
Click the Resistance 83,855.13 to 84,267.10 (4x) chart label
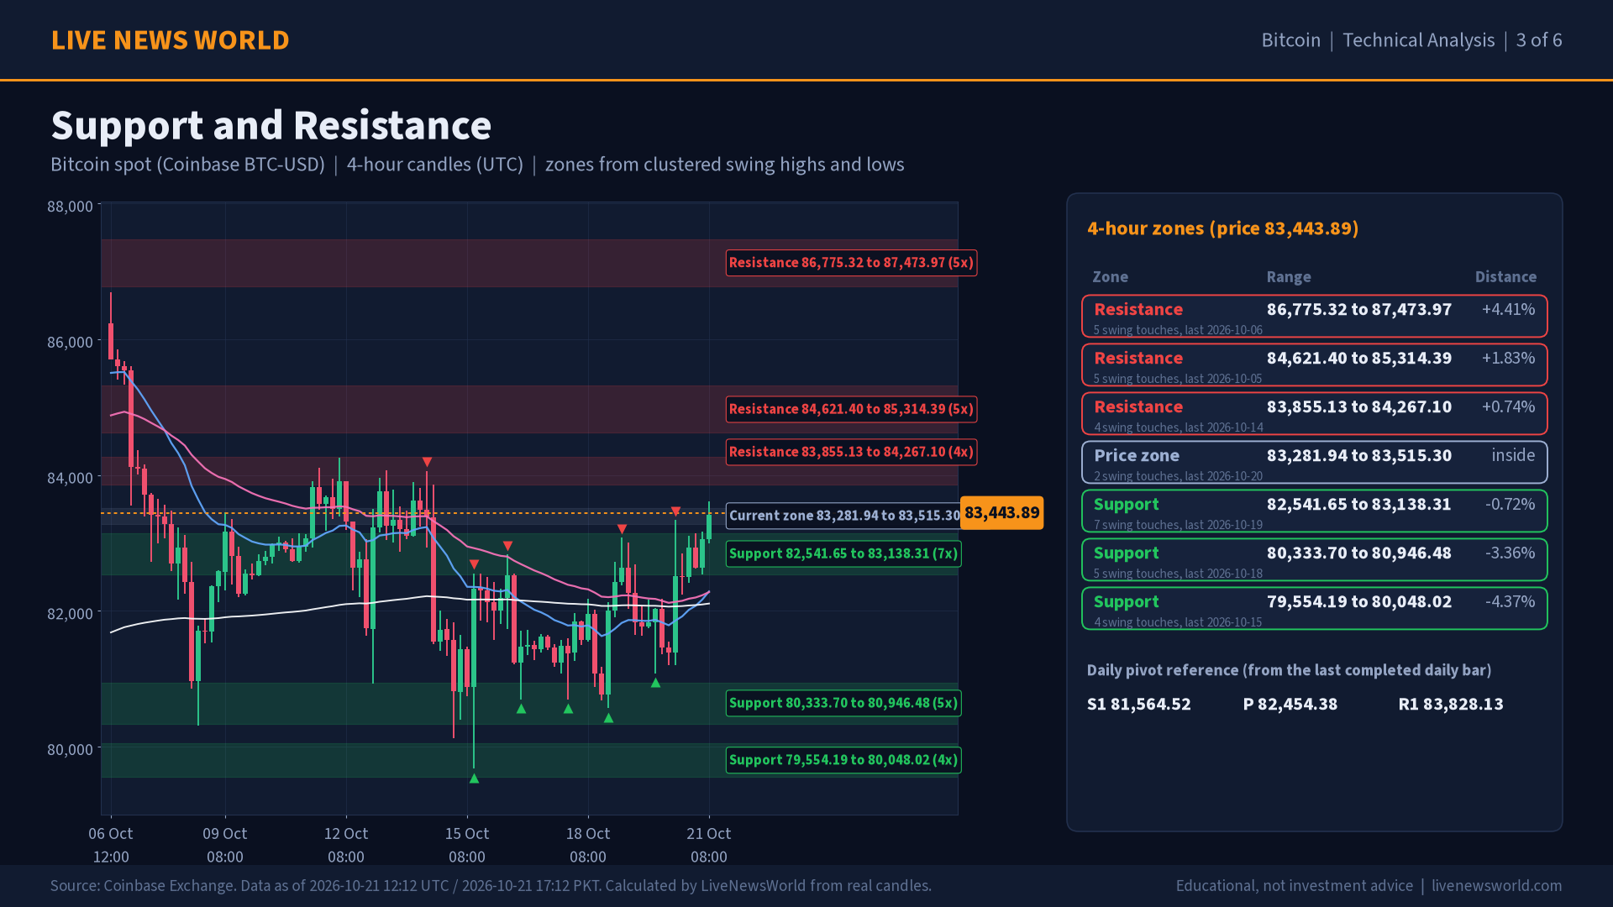click(x=851, y=452)
